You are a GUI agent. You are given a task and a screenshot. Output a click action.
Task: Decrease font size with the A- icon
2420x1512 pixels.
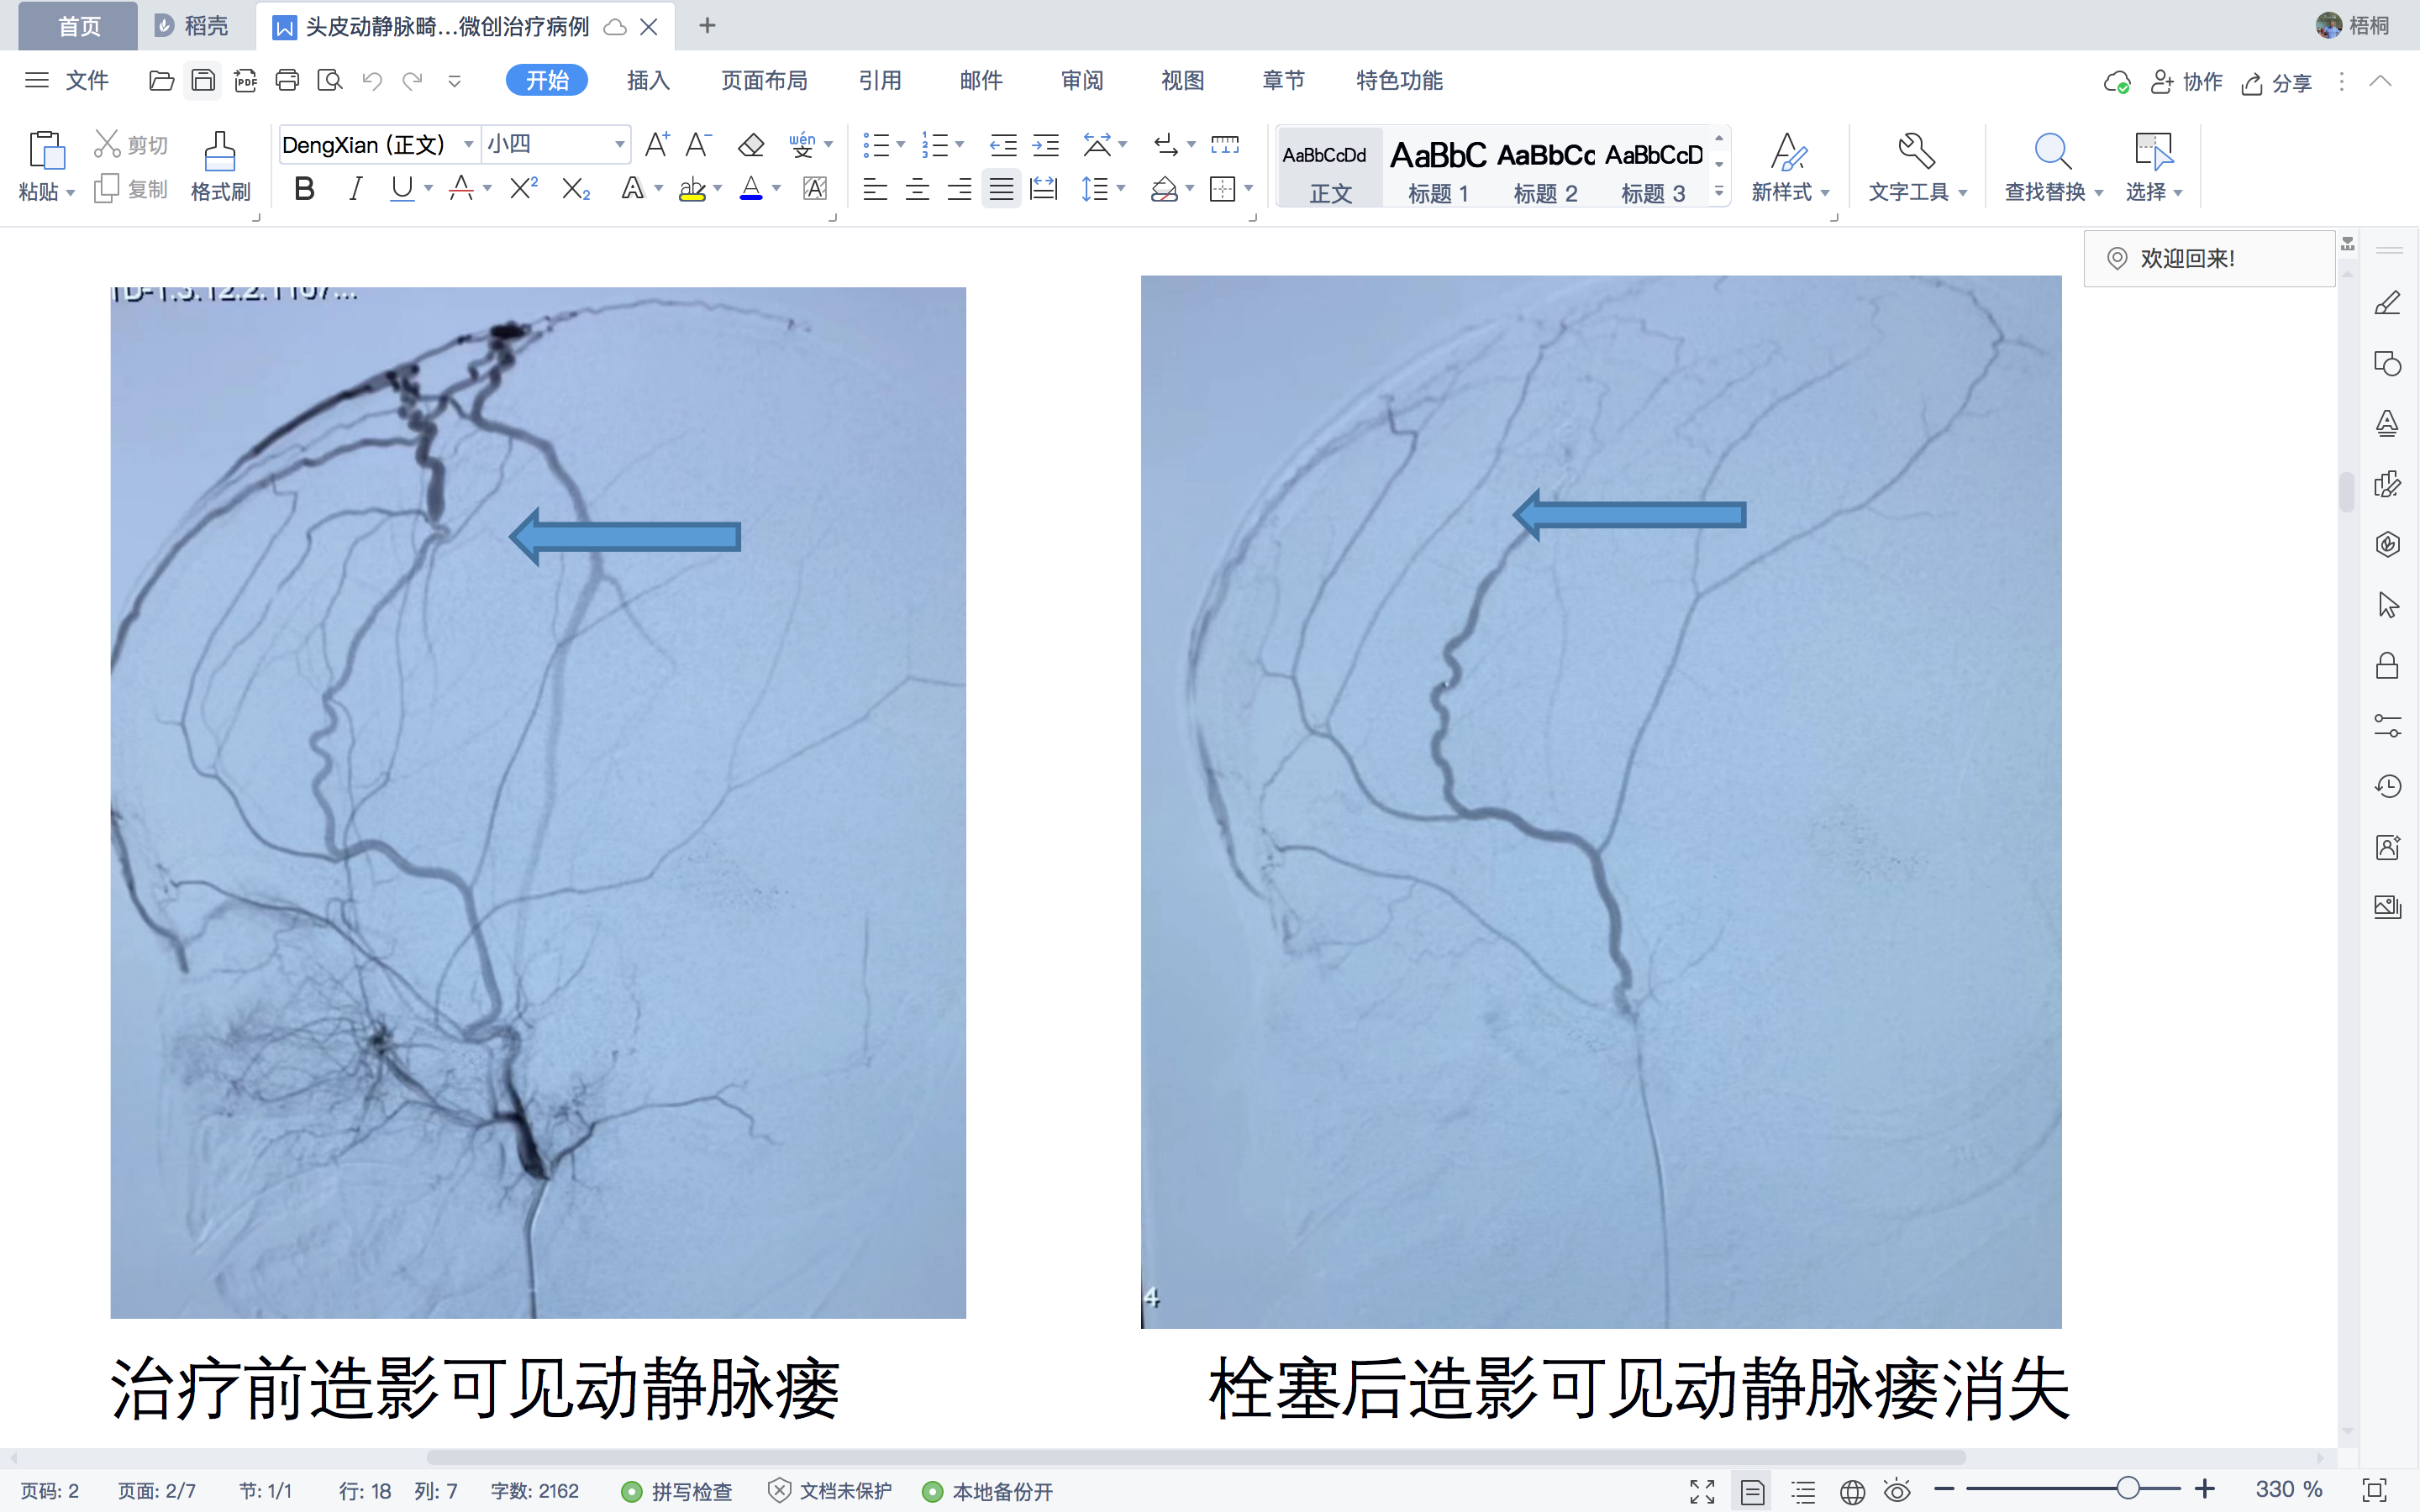(x=698, y=145)
